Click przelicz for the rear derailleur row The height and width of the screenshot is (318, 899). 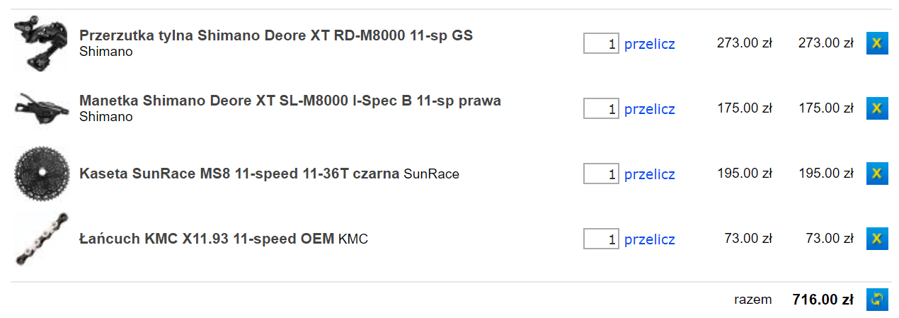click(x=649, y=44)
